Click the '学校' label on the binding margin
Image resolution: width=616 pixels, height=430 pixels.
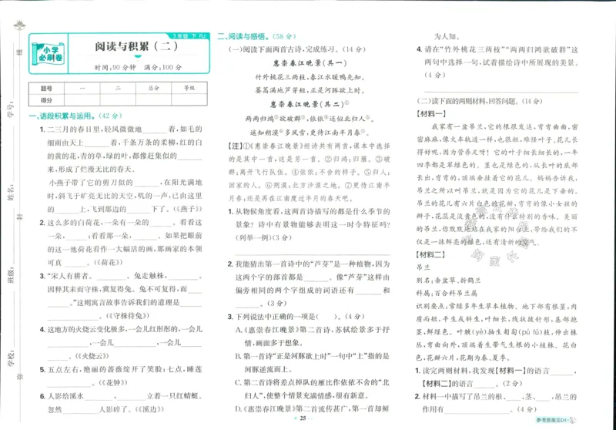coord(11,358)
